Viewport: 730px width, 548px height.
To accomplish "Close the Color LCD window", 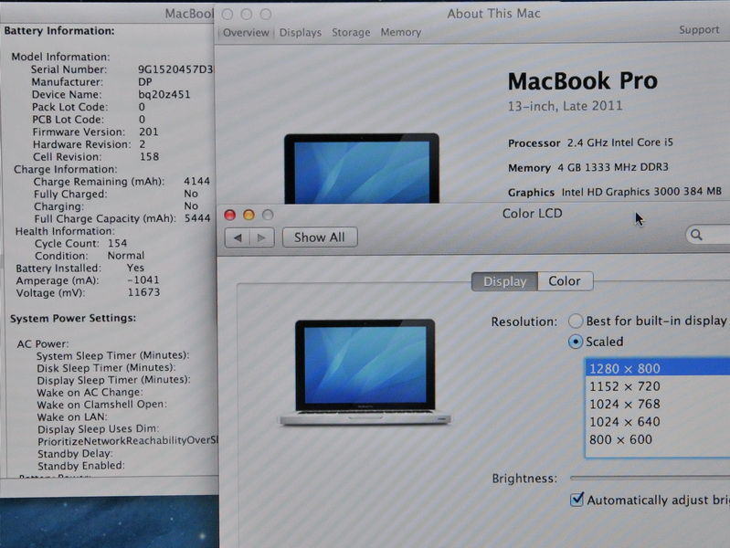I will 230,215.
